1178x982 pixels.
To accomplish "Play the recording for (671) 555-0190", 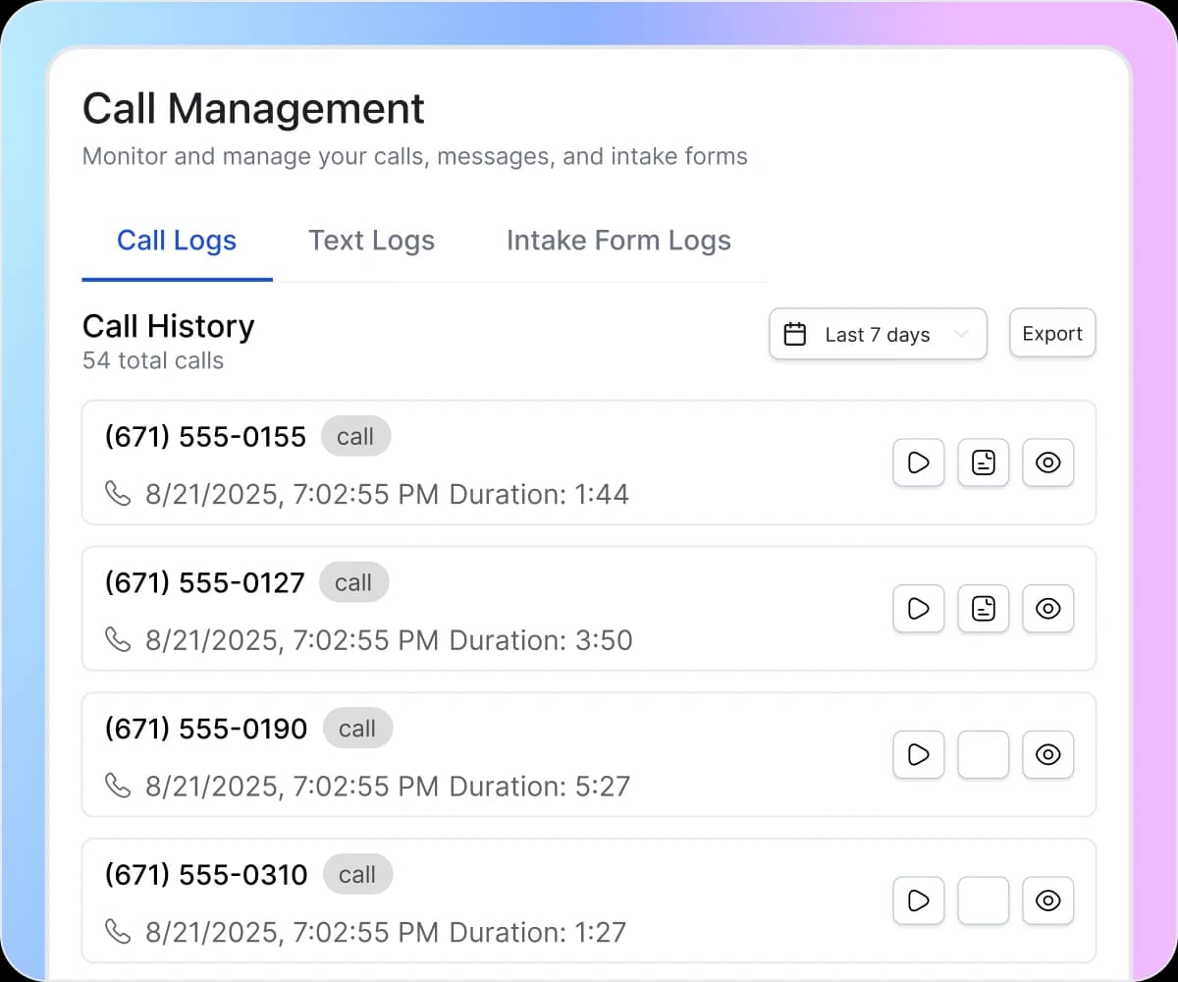I will click(918, 754).
